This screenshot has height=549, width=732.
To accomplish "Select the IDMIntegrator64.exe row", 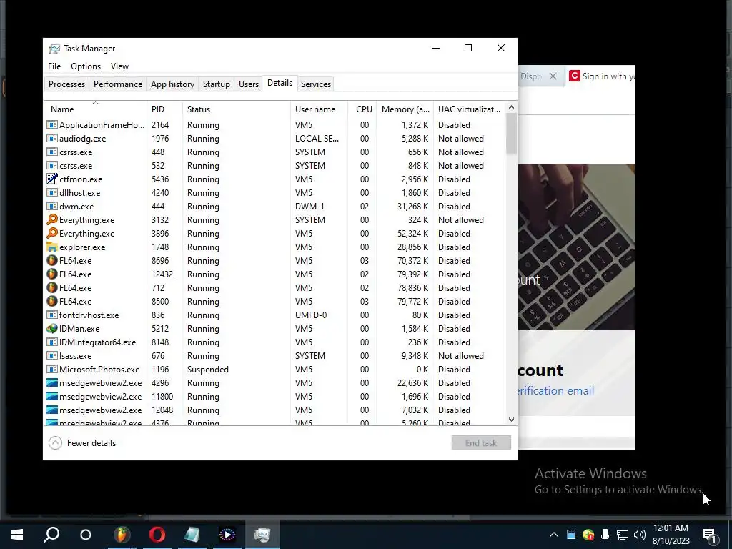I will (x=275, y=342).
